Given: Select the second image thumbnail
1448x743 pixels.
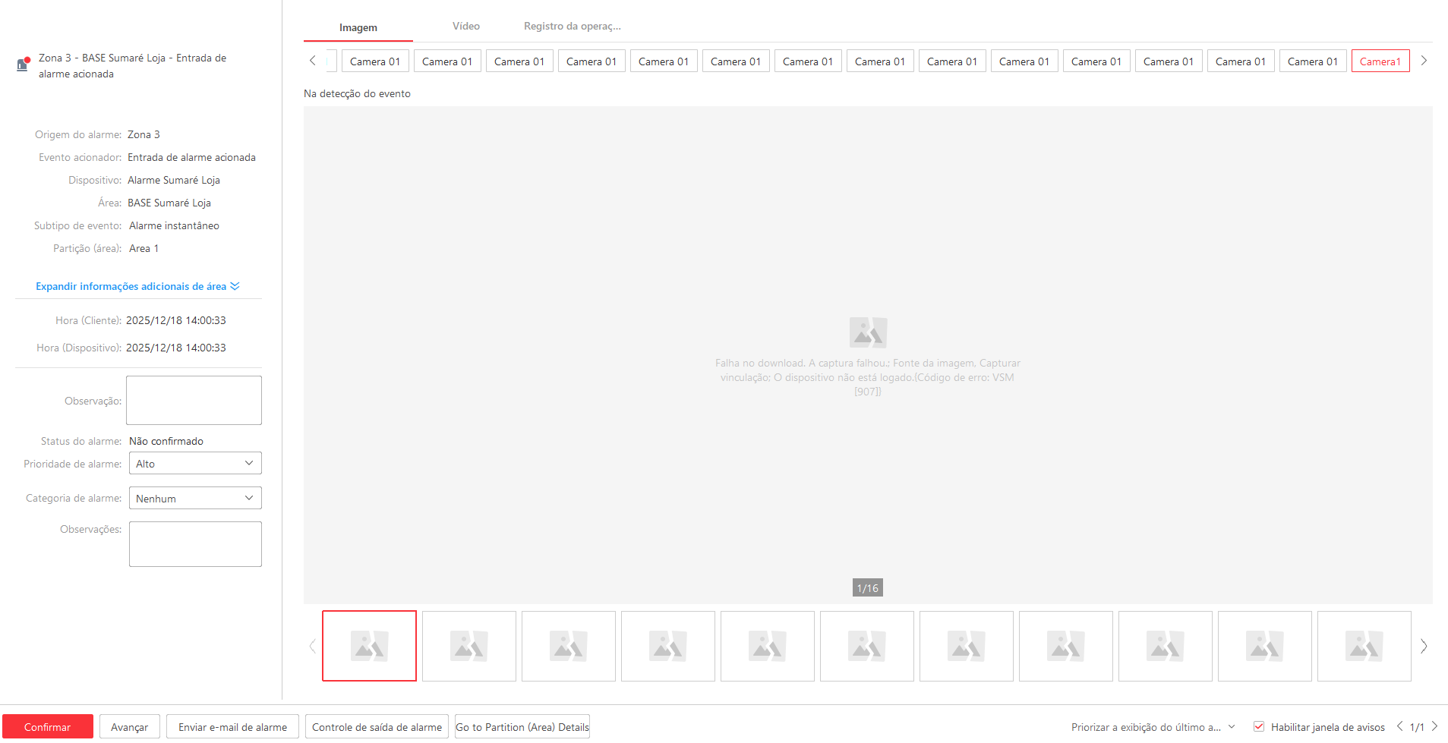Looking at the screenshot, I should coord(468,647).
